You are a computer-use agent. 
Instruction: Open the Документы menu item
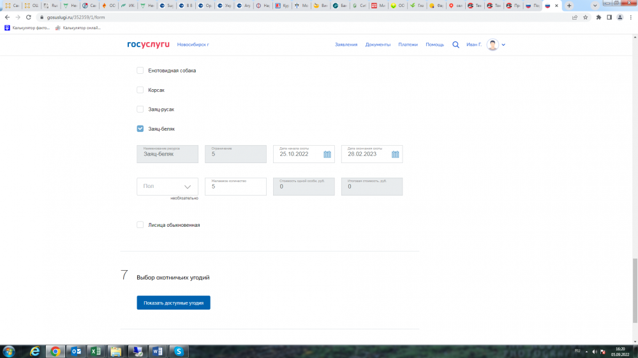pyautogui.click(x=378, y=45)
